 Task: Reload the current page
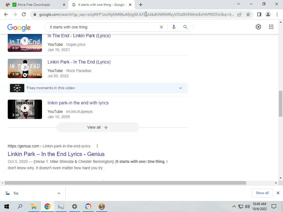[24, 14]
